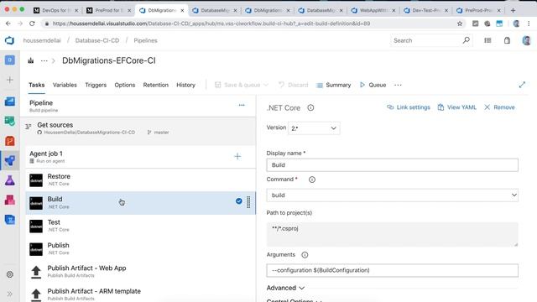537x302 pixels.
Task: Switch to the Variables tab
Action: (65, 85)
